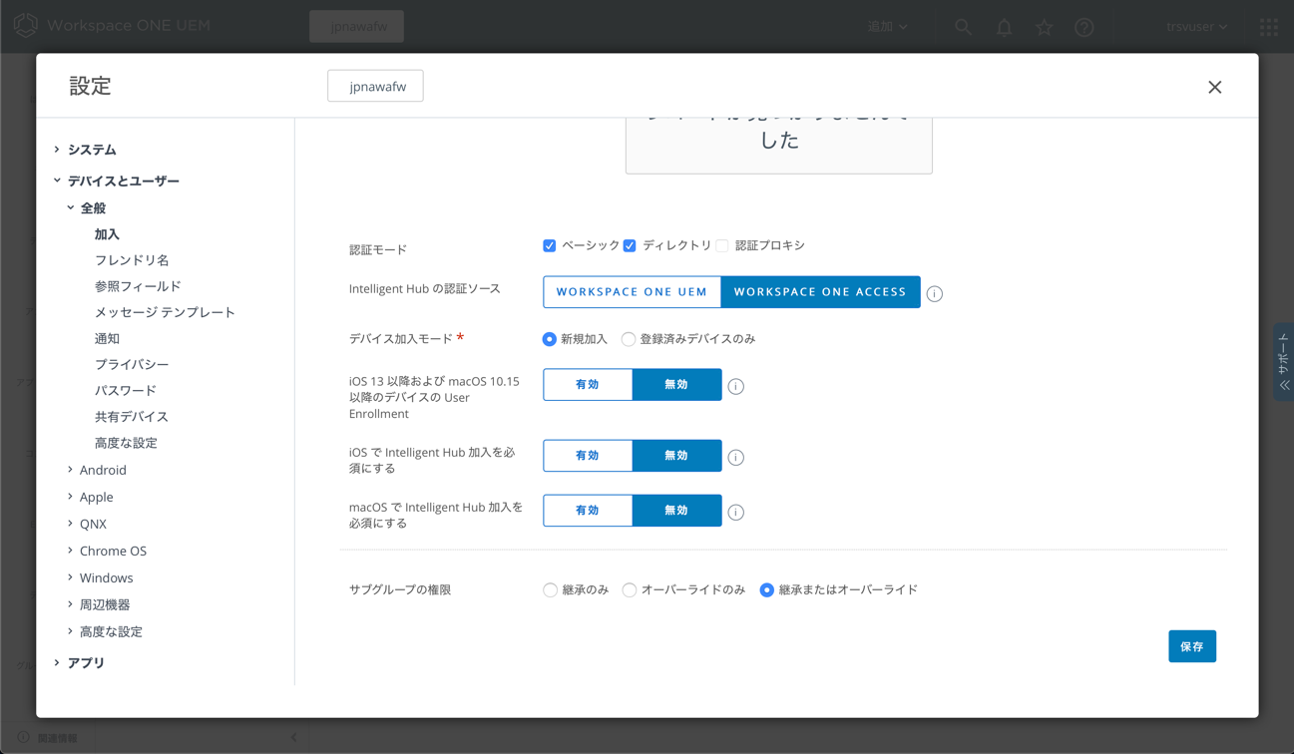Set User Enrollment to 無効
The width and height of the screenshot is (1294, 754).
click(x=676, y=385)
